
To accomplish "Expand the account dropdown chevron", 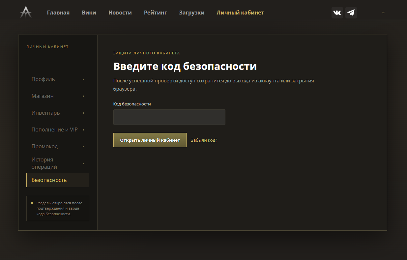I will 383,13.
